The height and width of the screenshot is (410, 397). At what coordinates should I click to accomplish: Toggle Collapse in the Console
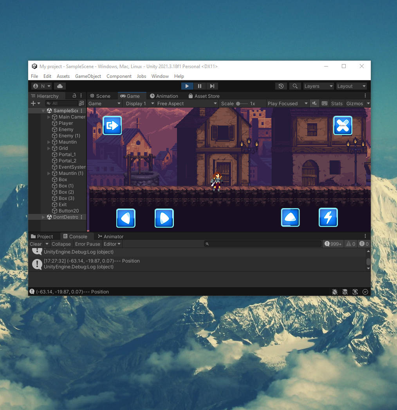point(61,244)
